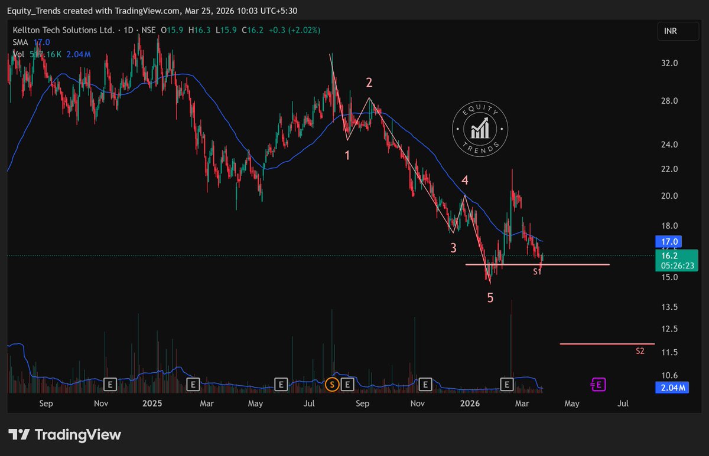Select the Kellton Tech Solutions Ltd. symbol title

coord(63,30)
